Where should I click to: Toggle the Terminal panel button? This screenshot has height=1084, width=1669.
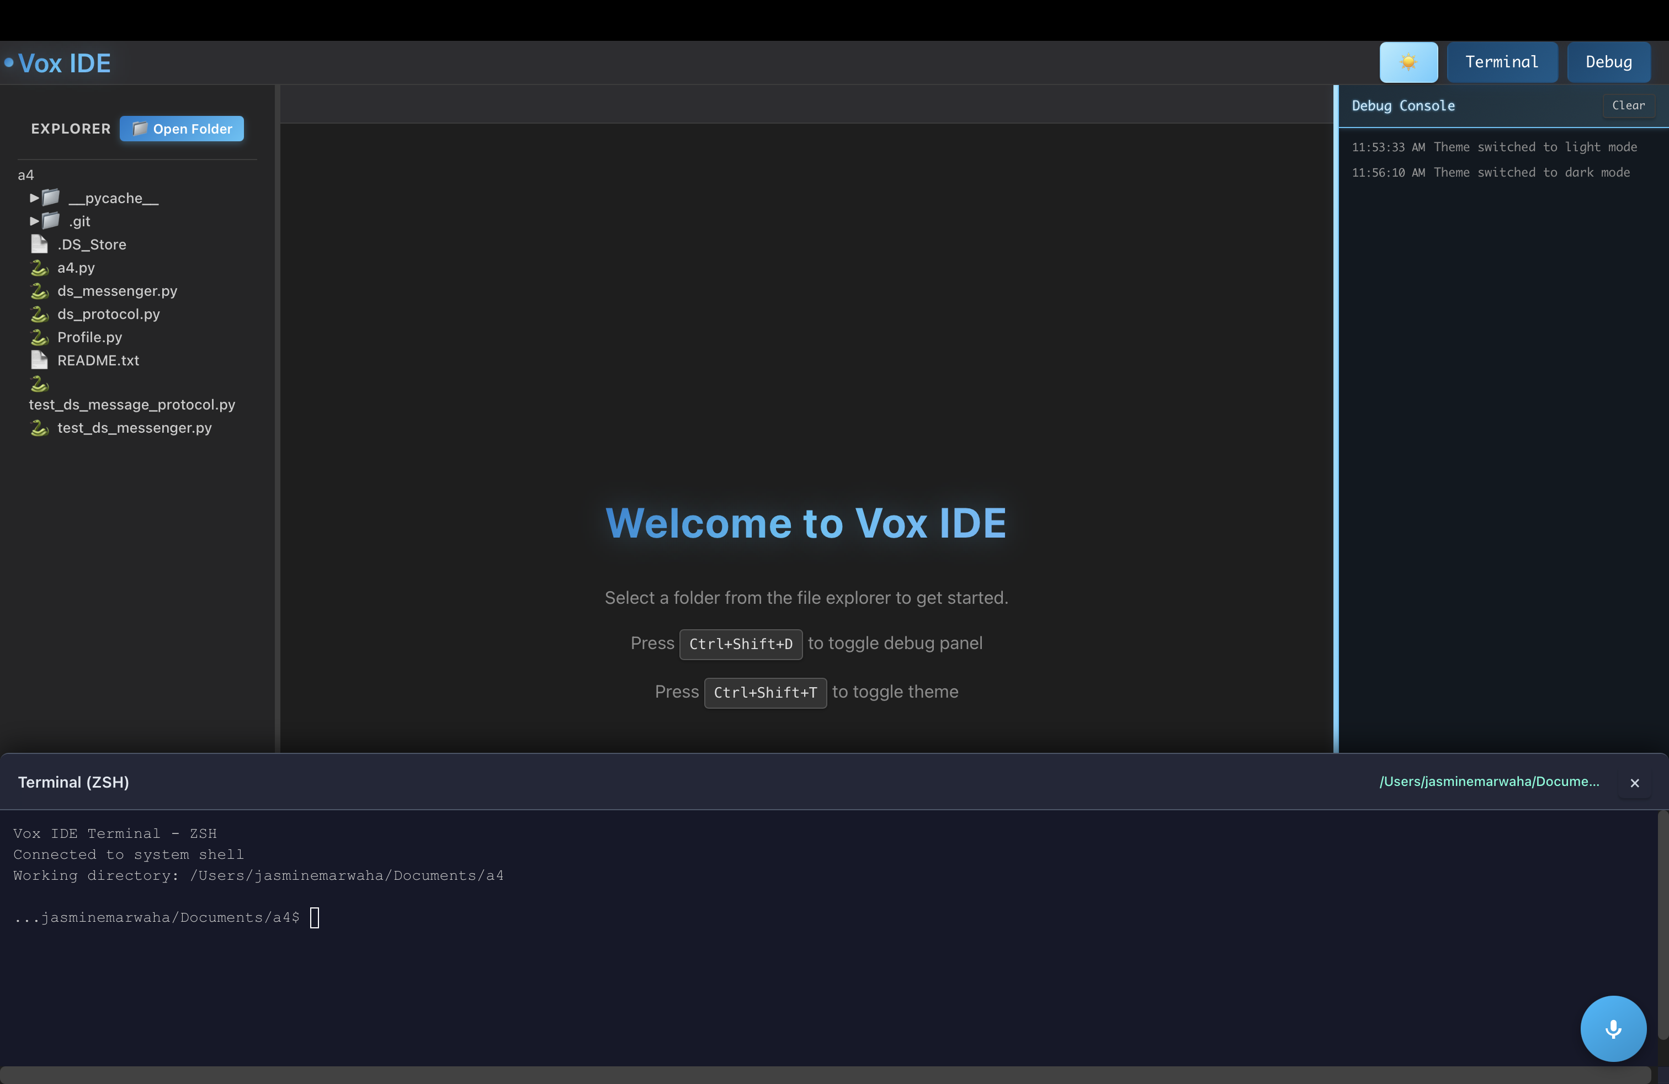[1501, 62]
